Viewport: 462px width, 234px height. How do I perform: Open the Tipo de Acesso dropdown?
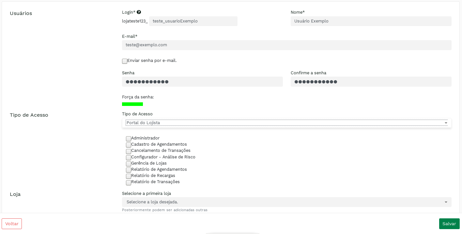[x=286, y=123]
